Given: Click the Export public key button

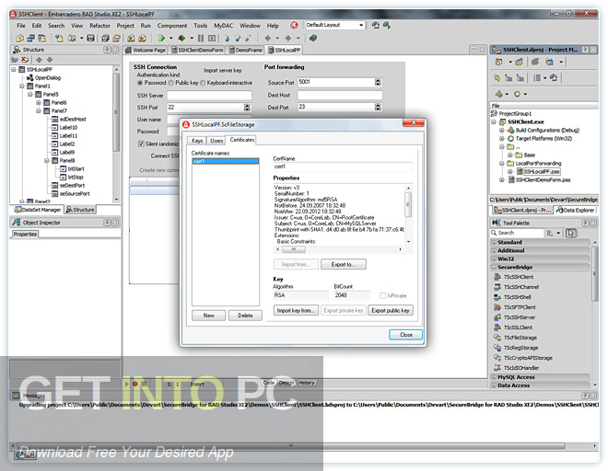Looking at the screenshot, I should coord(390,311).
